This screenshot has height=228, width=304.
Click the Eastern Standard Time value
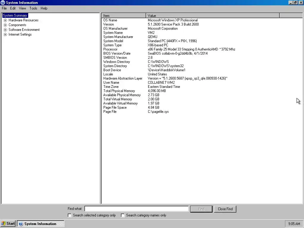[164, 87]
